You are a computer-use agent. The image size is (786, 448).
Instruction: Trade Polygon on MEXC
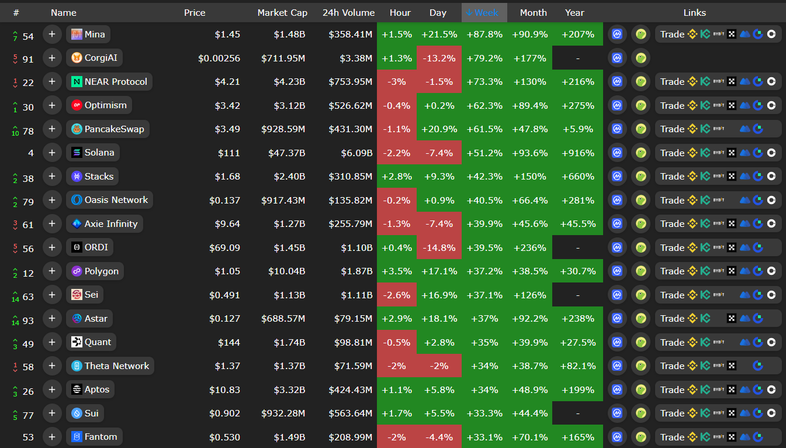(745, 271)
